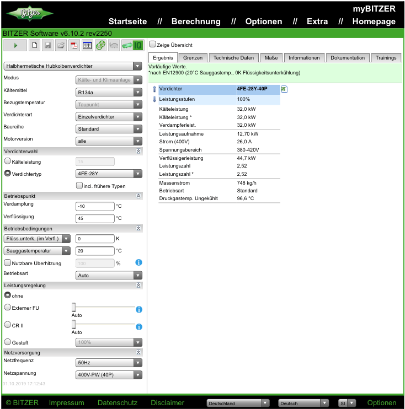Click the myBITZER link
Screen dimensions: 405x409
374,9
